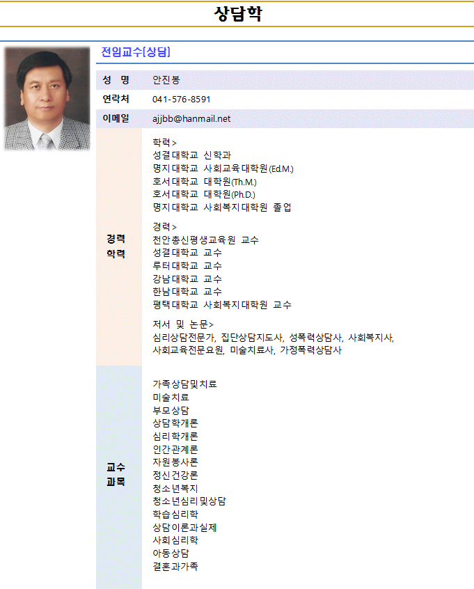The width and height of the screenshot is (474, 589).
Task: Select the course 정신건강론
Action: (x=175, y=476)
